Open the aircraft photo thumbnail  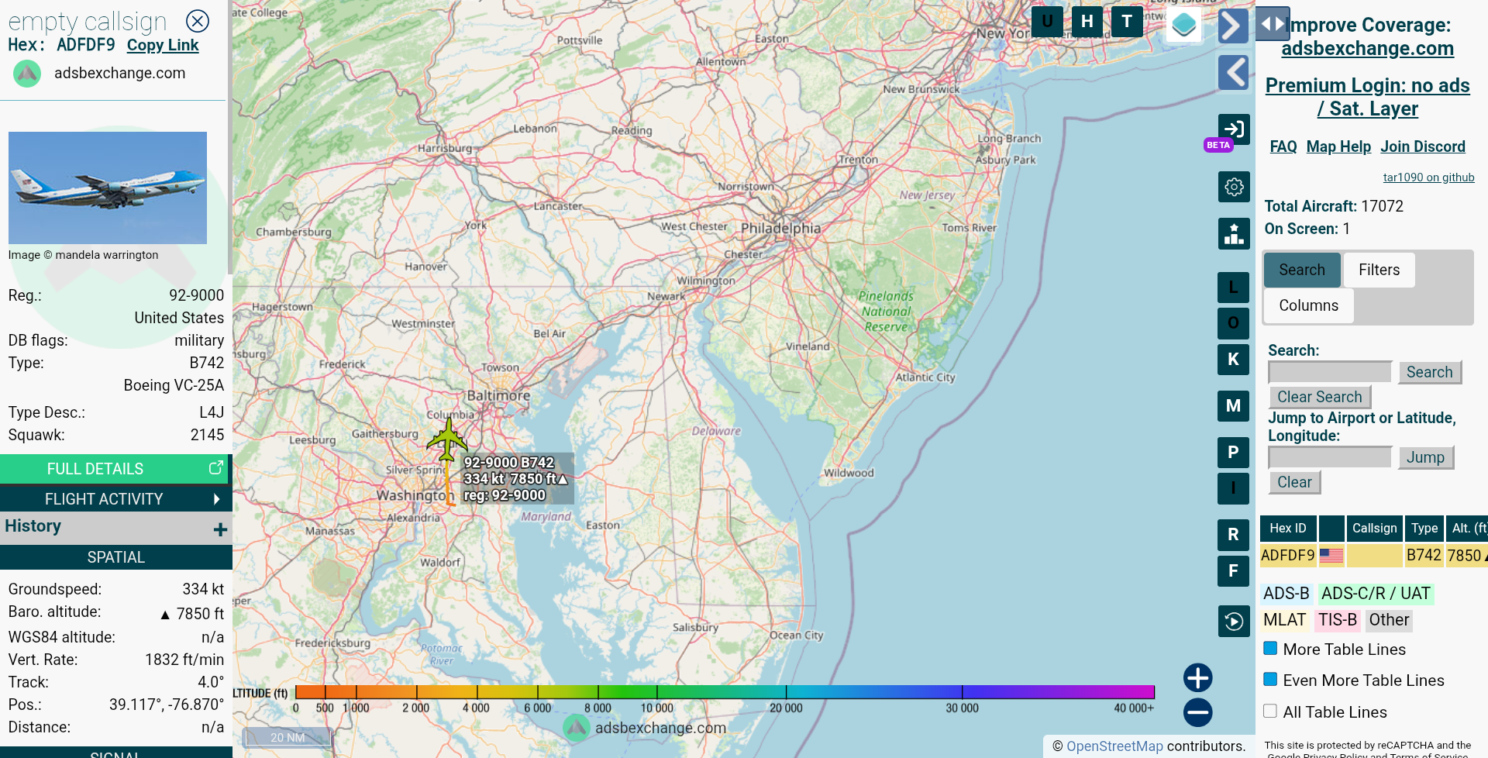pyautogui.click(x=108, y=188)
